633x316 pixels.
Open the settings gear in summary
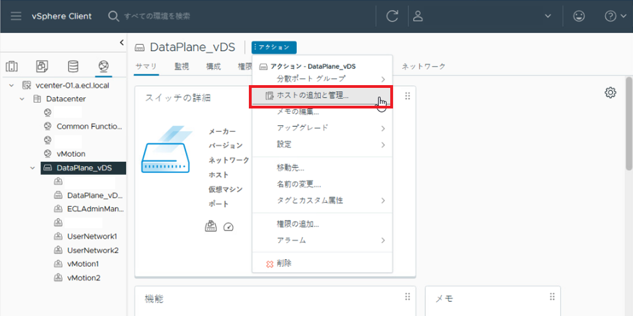point(610,93)
